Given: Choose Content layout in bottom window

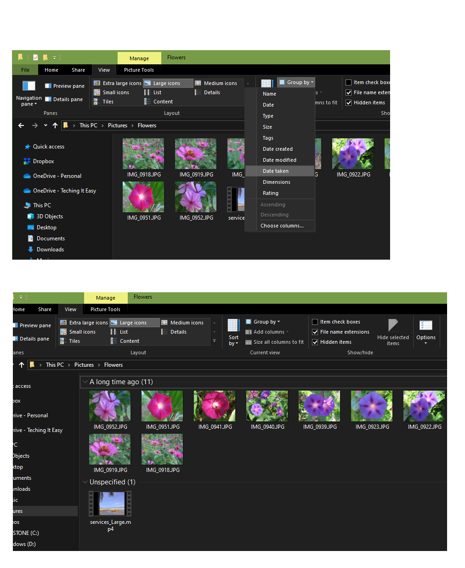Looking at the screenshot, I should (x=125, y=341).
